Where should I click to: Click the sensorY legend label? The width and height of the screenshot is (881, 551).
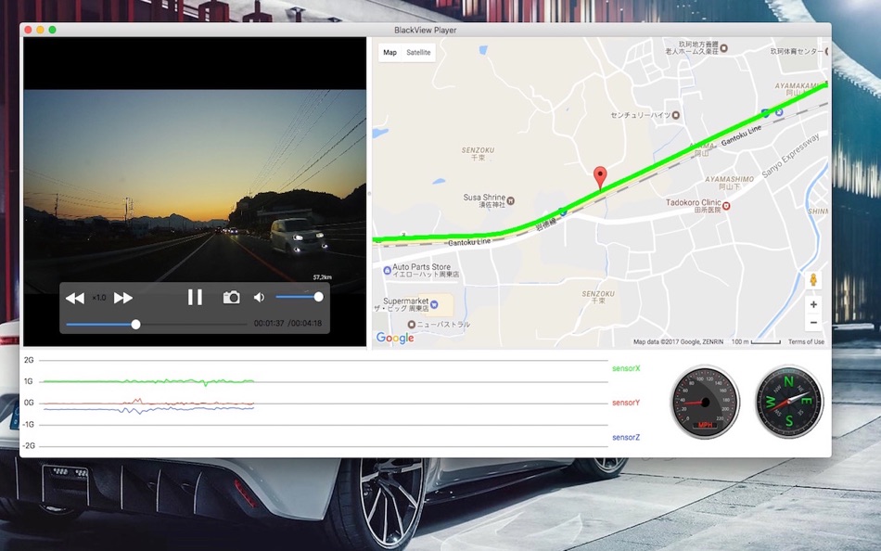tap(626, 403)
